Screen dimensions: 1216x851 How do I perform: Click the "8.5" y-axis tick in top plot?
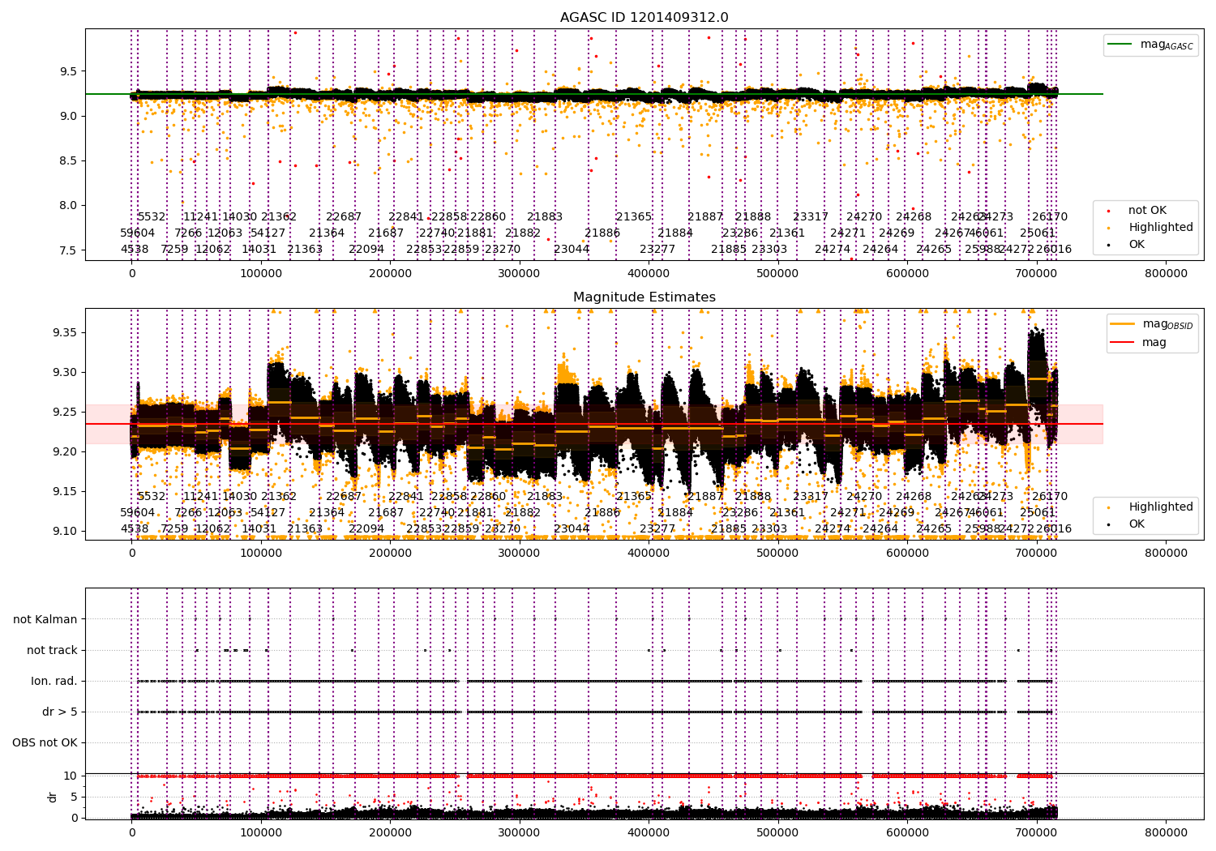coord(68,160)
